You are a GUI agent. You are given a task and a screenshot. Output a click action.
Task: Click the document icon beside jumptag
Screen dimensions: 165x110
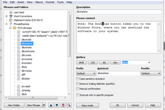(x=18, y=90)
